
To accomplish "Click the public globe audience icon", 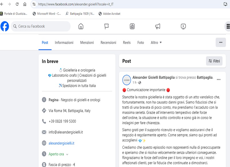I will [140, 83].
